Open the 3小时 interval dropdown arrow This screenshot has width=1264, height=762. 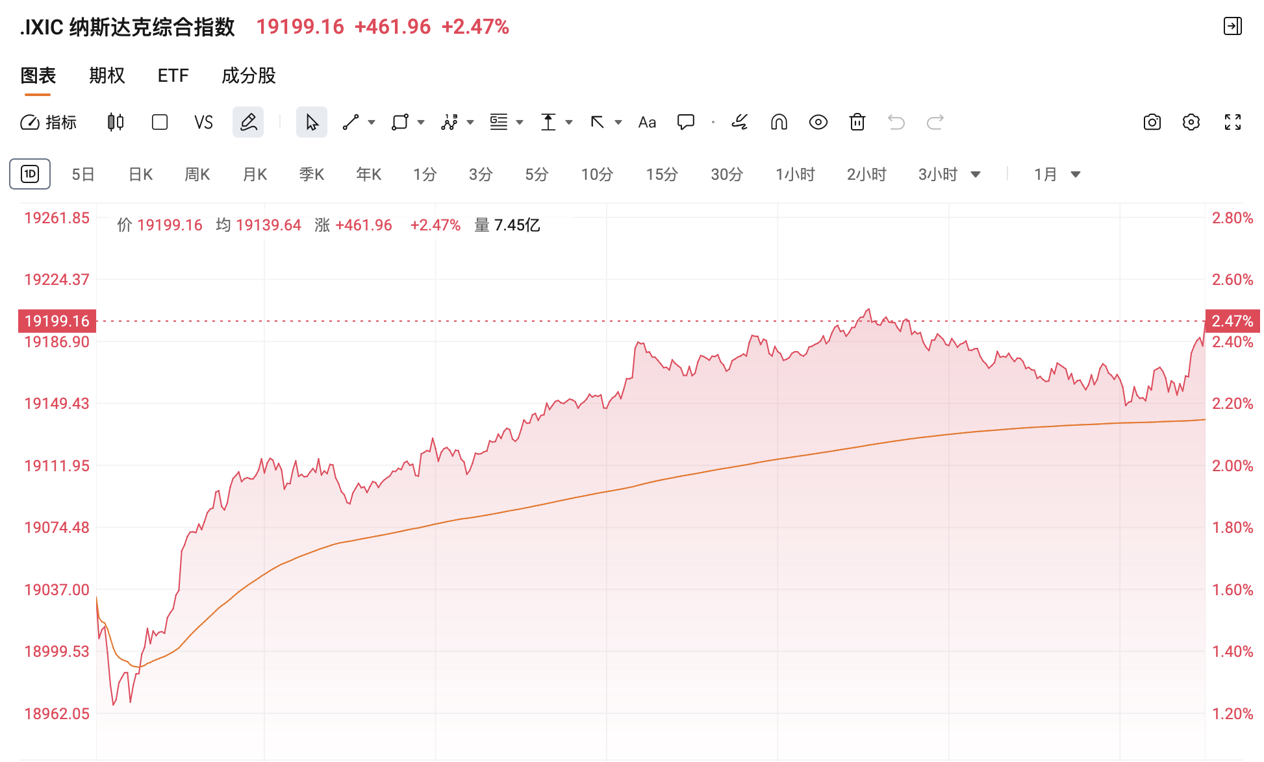click(x=976, y=175)
